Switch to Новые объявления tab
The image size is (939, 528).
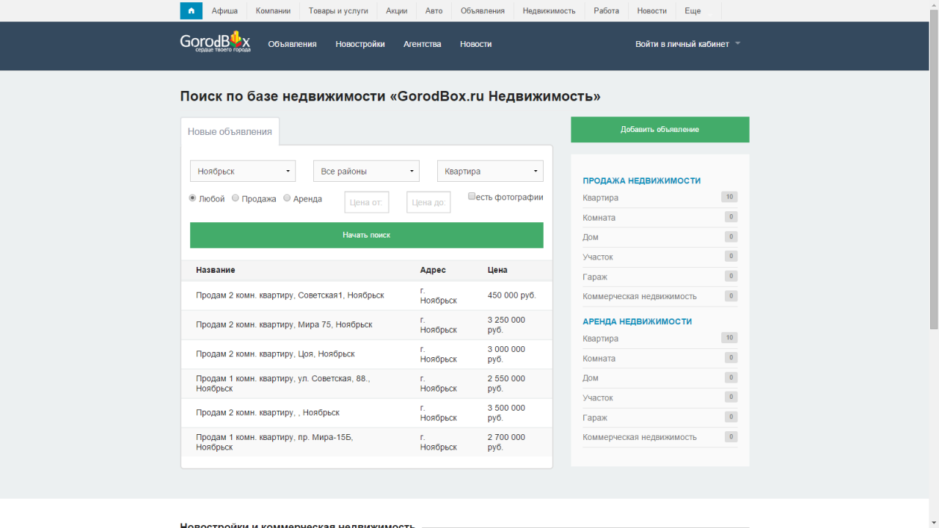pos(230,132)
